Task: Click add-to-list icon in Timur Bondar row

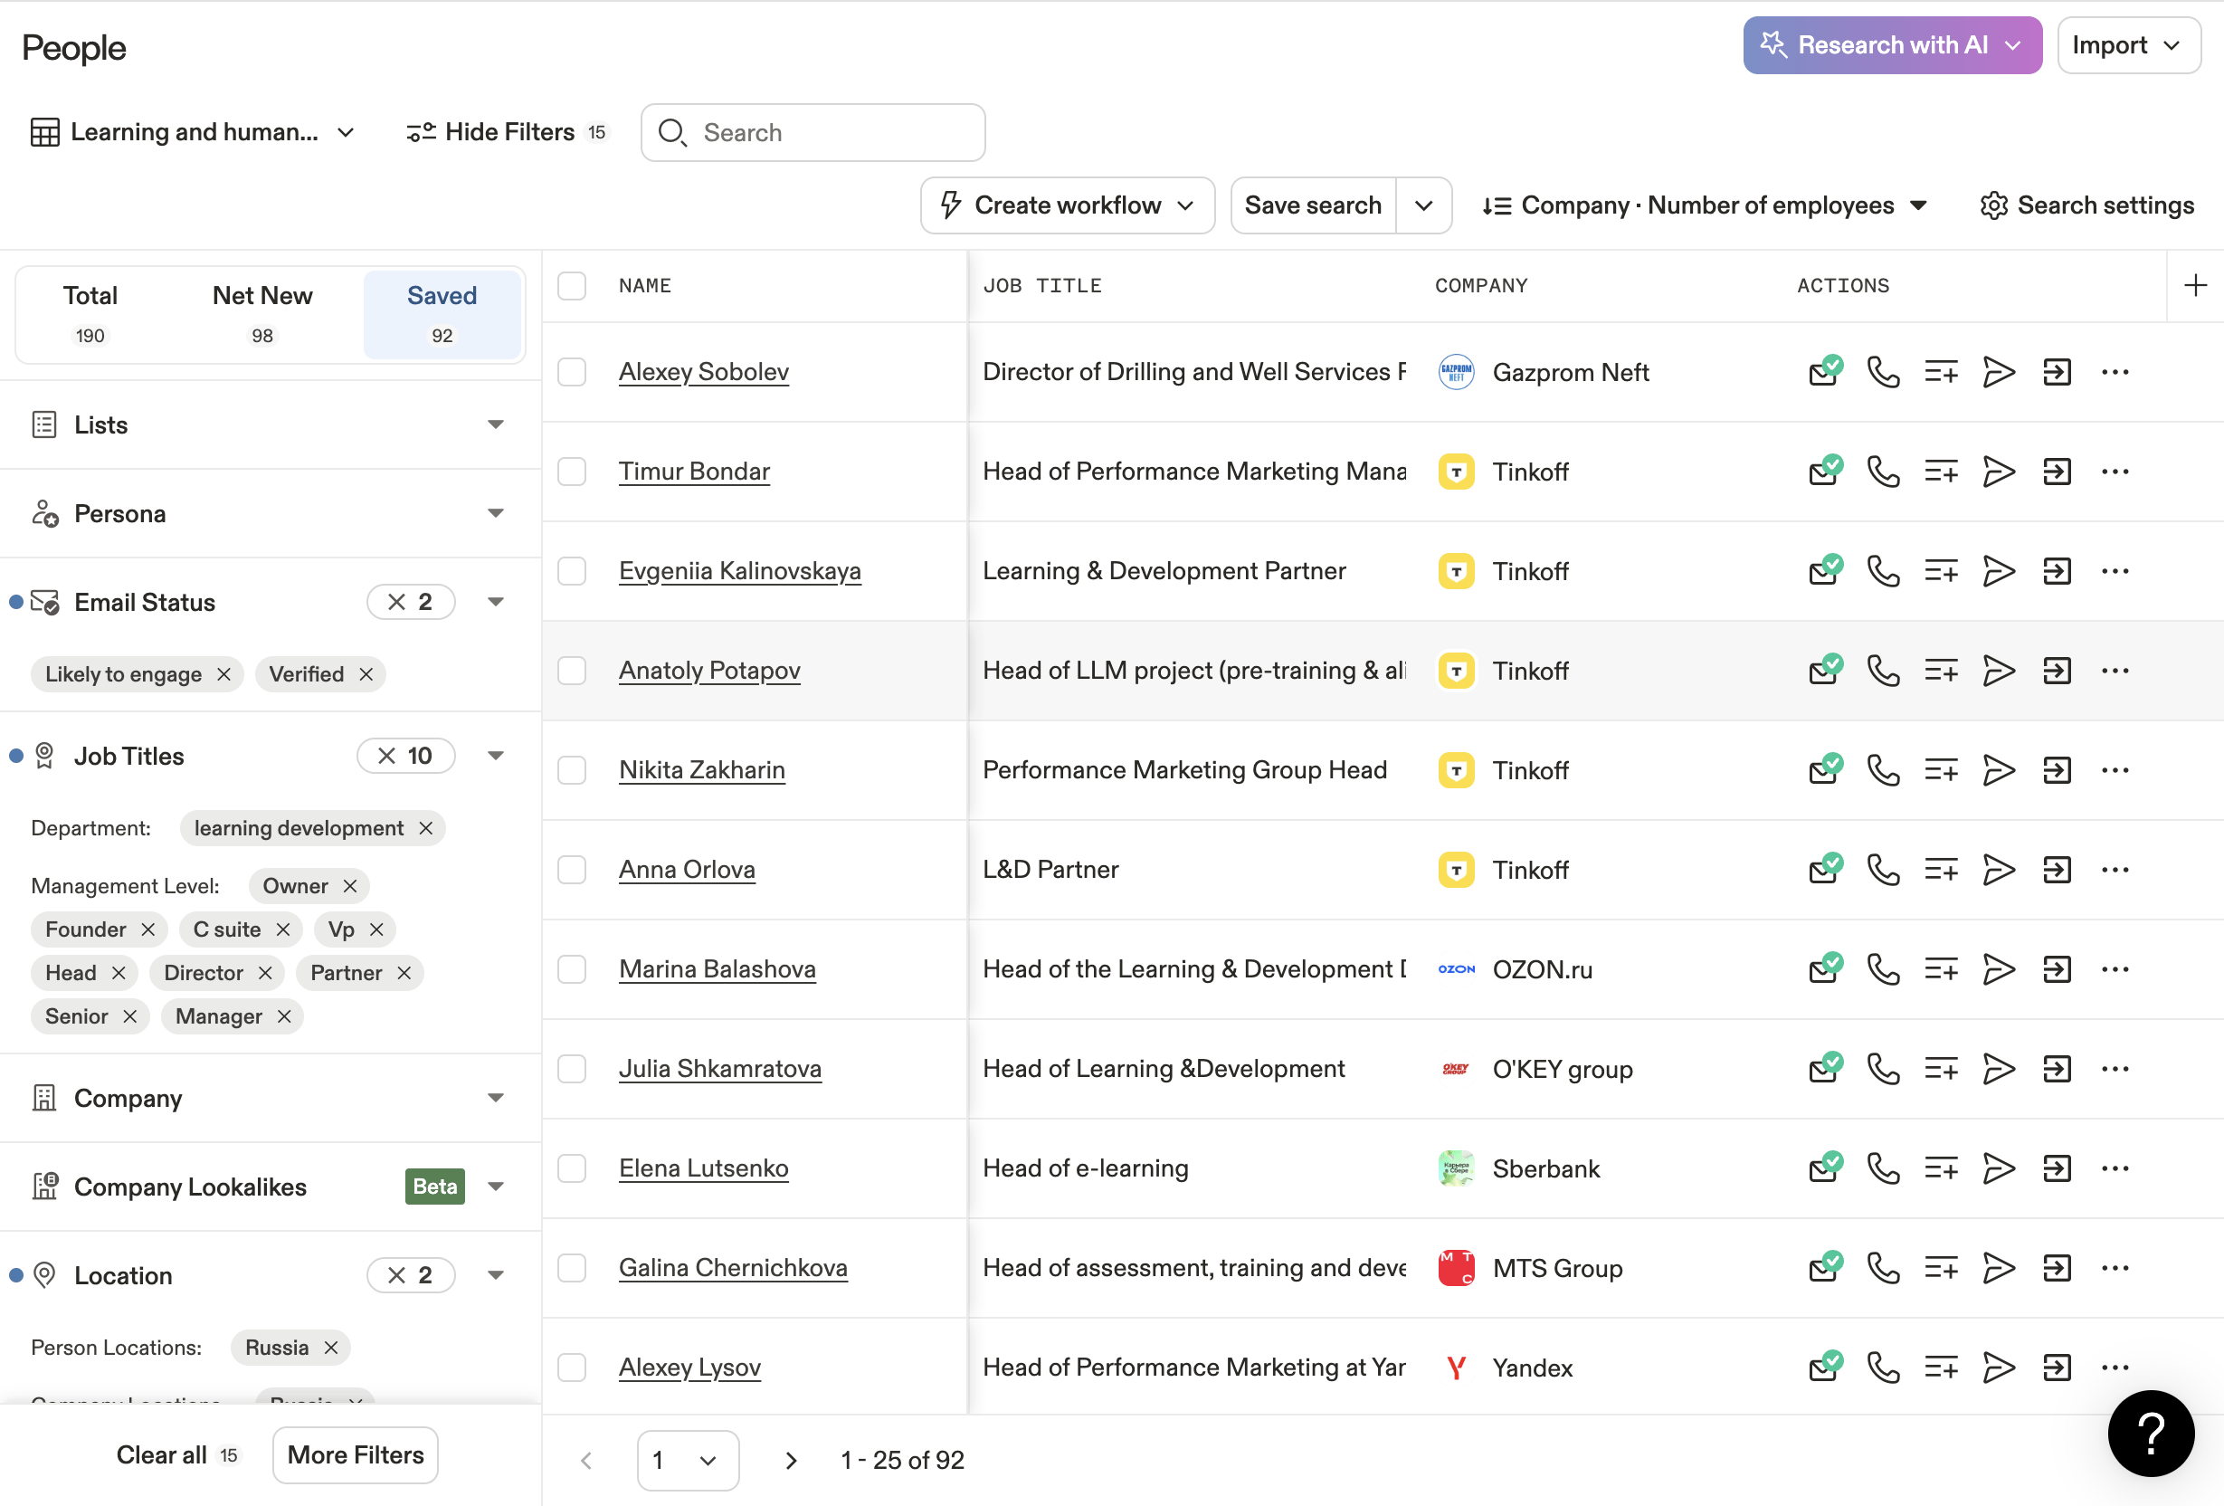Action: [x=1941, y=471]
